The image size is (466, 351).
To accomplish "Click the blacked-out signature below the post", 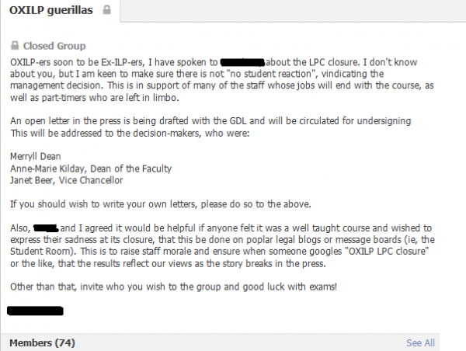I will coord(35,311).
